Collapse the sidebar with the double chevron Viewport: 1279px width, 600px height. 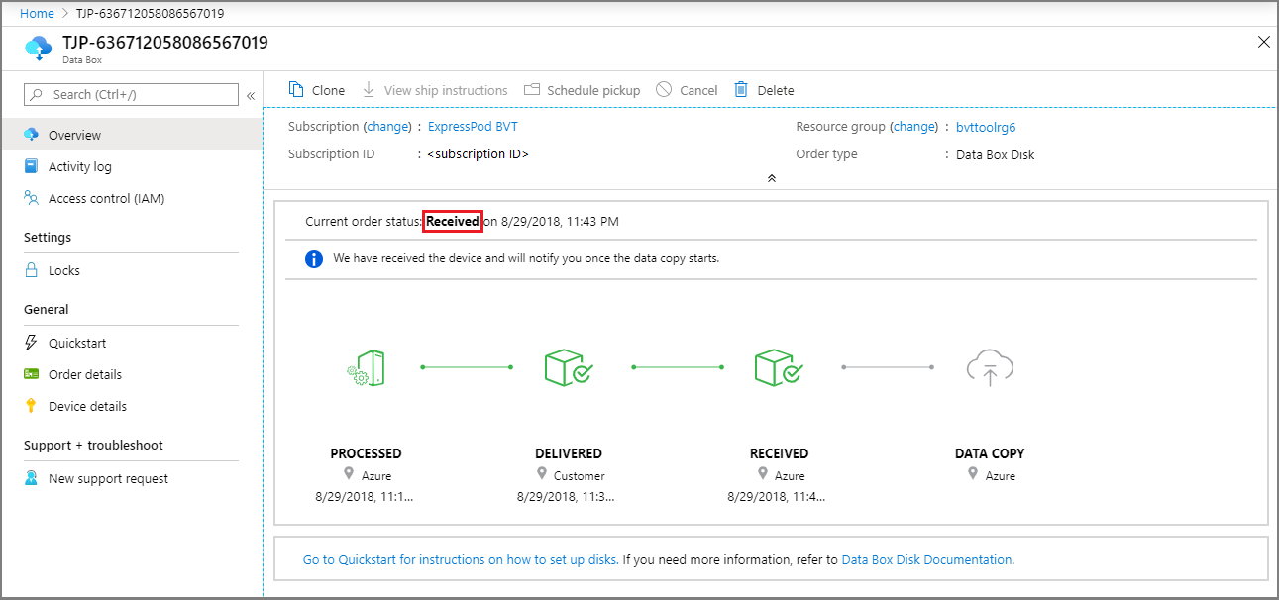click(251, 95)
